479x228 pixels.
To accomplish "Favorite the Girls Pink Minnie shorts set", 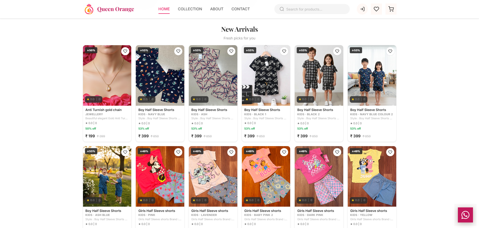I will [x=178, y=152].
